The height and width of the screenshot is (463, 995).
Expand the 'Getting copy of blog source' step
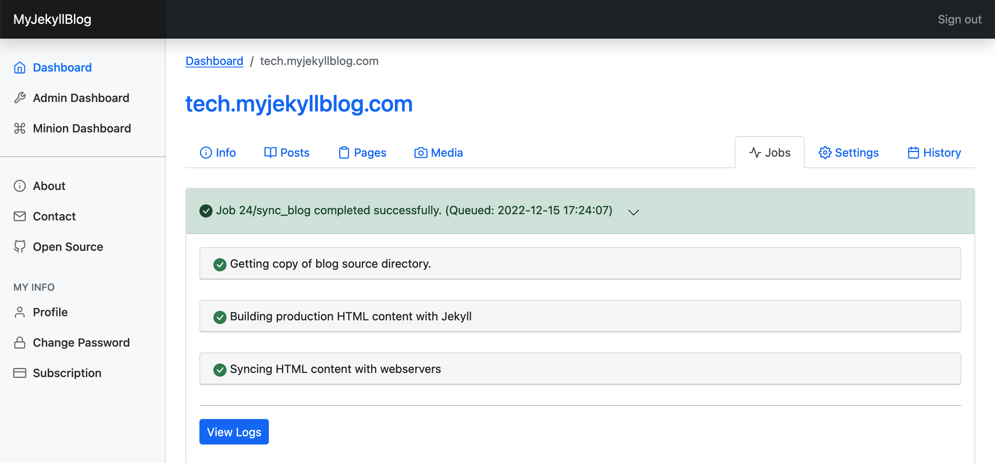[x=580, y=264]
